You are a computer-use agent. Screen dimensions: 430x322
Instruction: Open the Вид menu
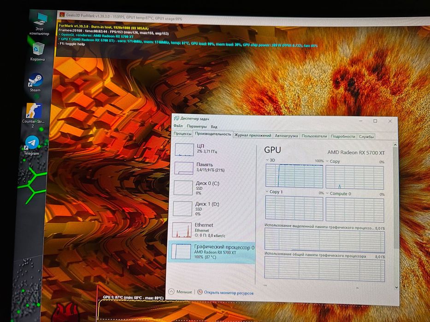click(x=214, y=127)
